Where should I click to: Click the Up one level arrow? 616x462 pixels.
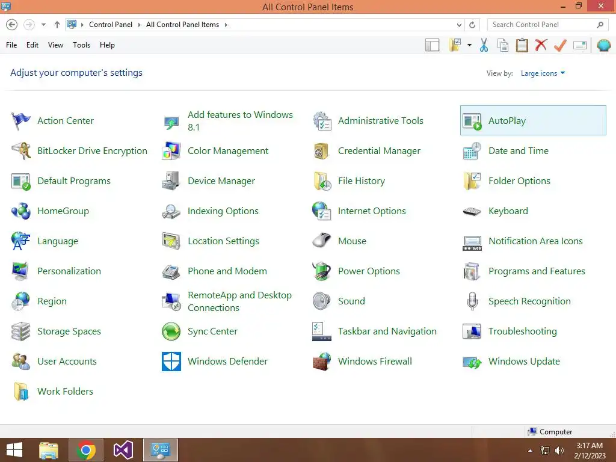point(57,25)
